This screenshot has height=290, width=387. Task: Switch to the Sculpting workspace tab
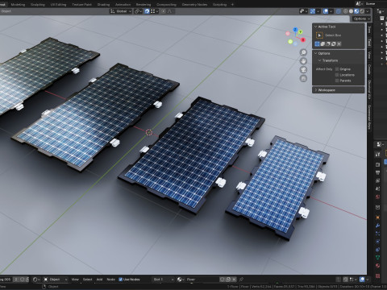[x=38, y=4]
